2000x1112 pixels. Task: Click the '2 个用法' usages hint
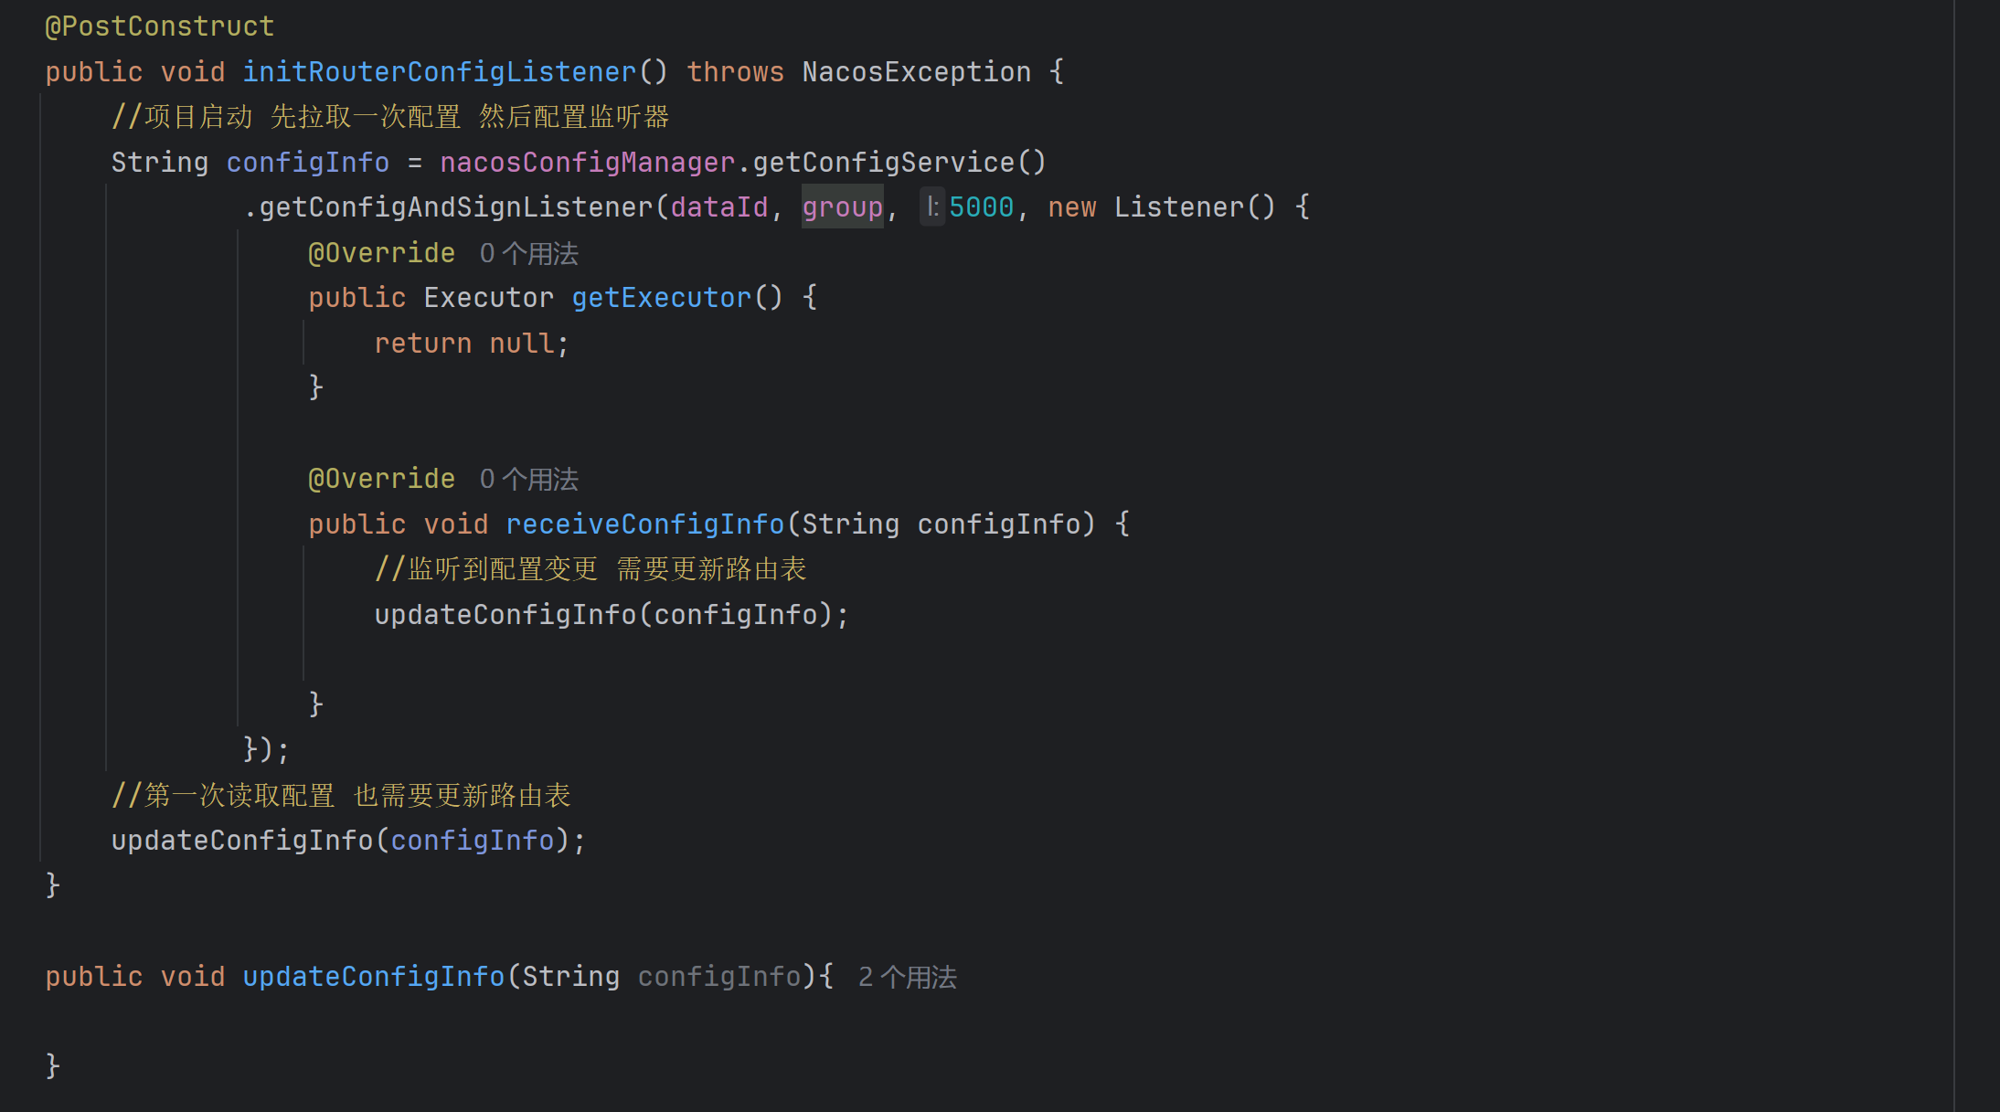907,978
